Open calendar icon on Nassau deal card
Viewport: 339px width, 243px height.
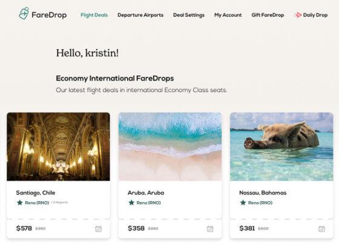(321, 228)
